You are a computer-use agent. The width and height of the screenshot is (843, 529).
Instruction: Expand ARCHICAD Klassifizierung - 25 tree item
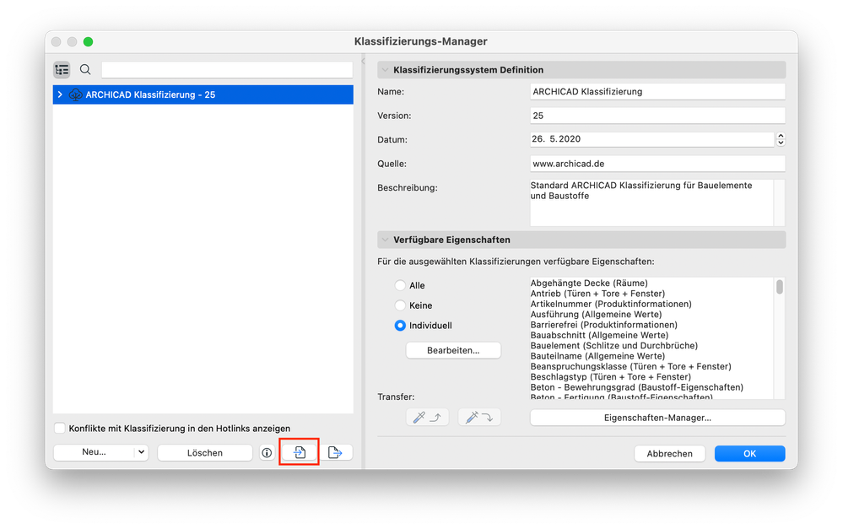point(60,94)
